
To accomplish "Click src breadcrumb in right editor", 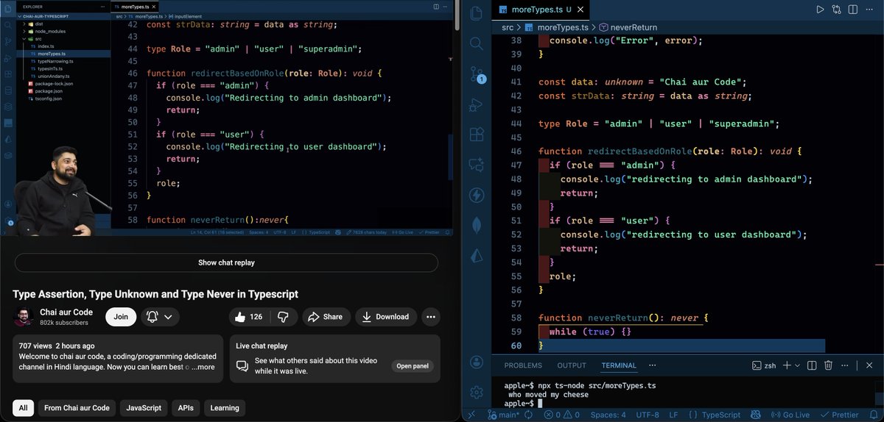I will tap(508, 27).
